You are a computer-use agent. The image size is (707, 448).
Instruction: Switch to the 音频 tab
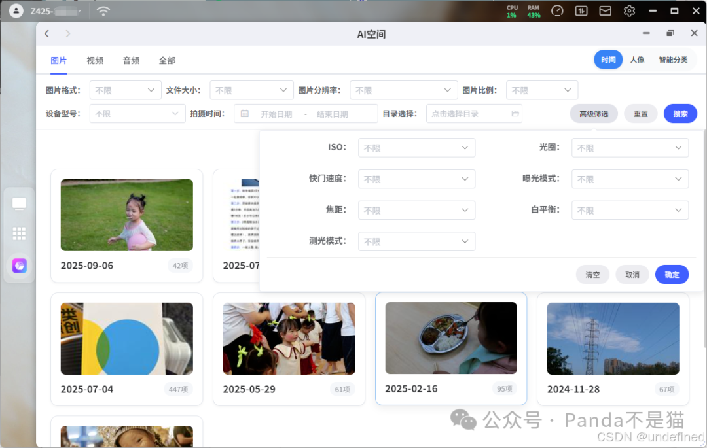click(131, 60)
